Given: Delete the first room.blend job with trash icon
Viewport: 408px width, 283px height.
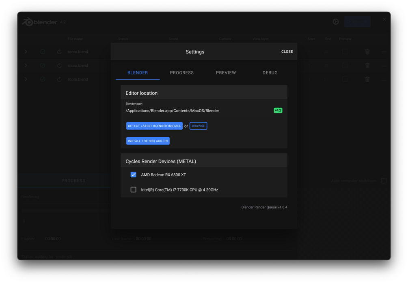Looking at the screenshot, I should click(x=367, y=51).
